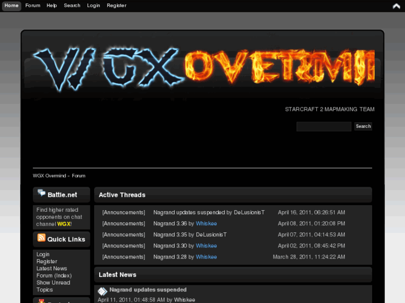Click the Nagrand updates suspended news icon
Viewport: 405px width, 303px height.
[x=103, y=291]
